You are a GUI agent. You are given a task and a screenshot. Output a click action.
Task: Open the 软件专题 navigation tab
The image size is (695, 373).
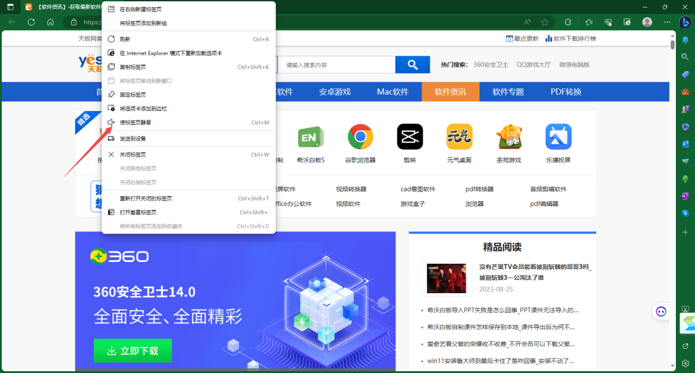509,91
